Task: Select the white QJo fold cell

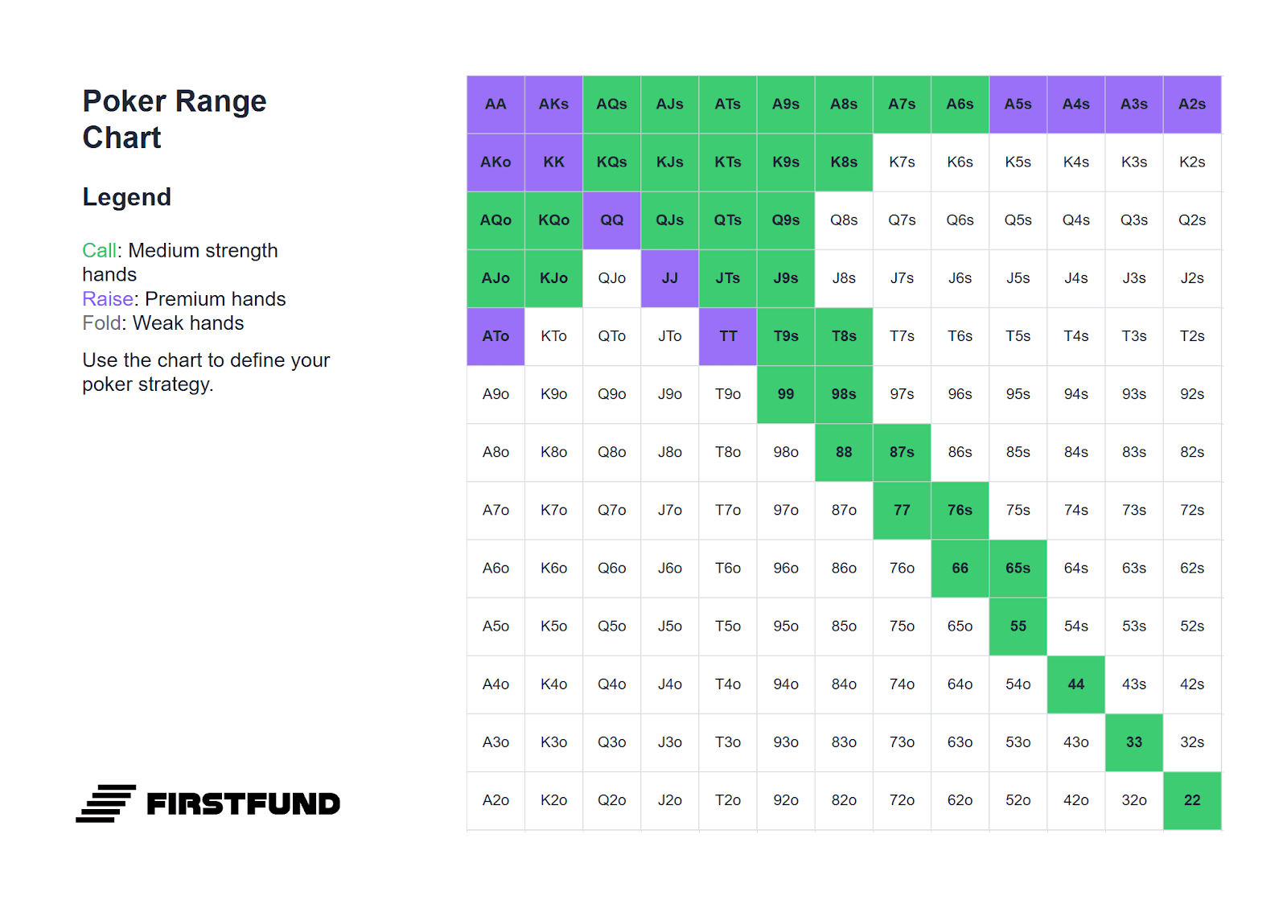Action: point(612,278)
